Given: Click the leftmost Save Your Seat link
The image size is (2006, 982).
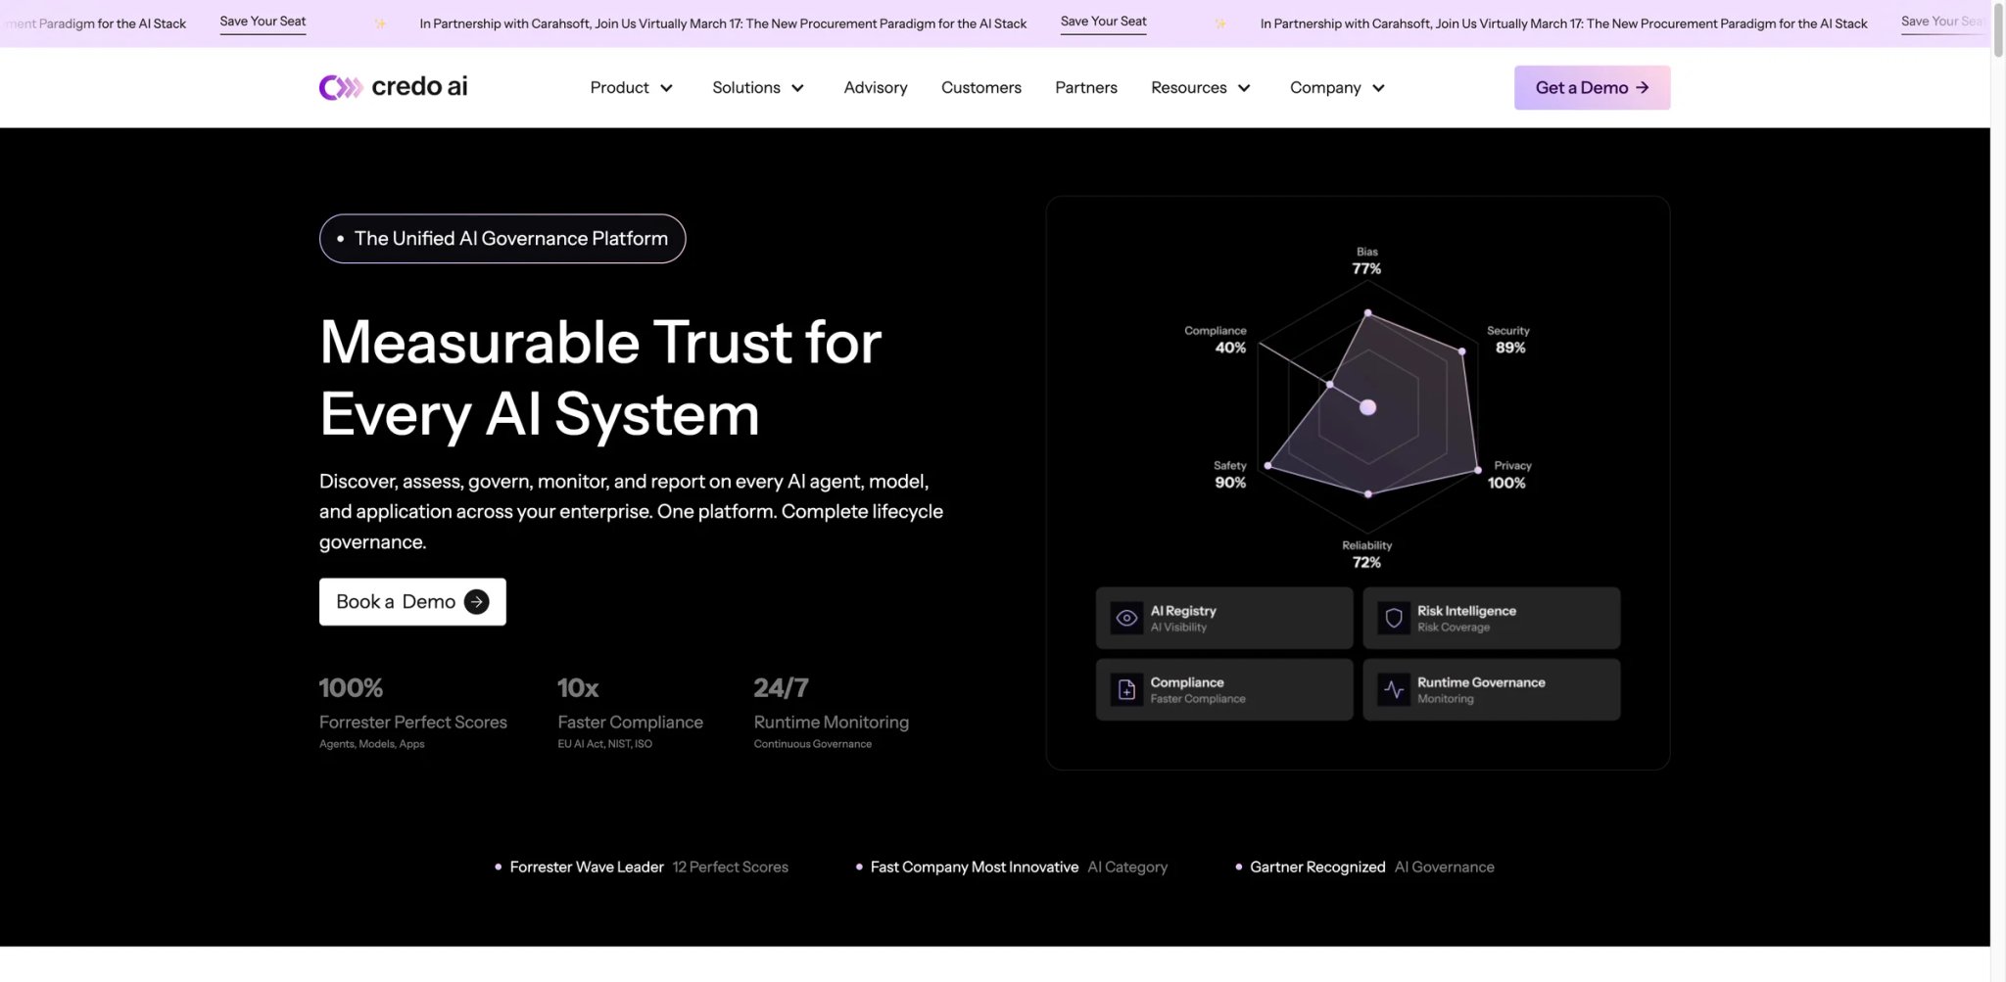Looking at the screenshot, I should (x=263, y=22).
